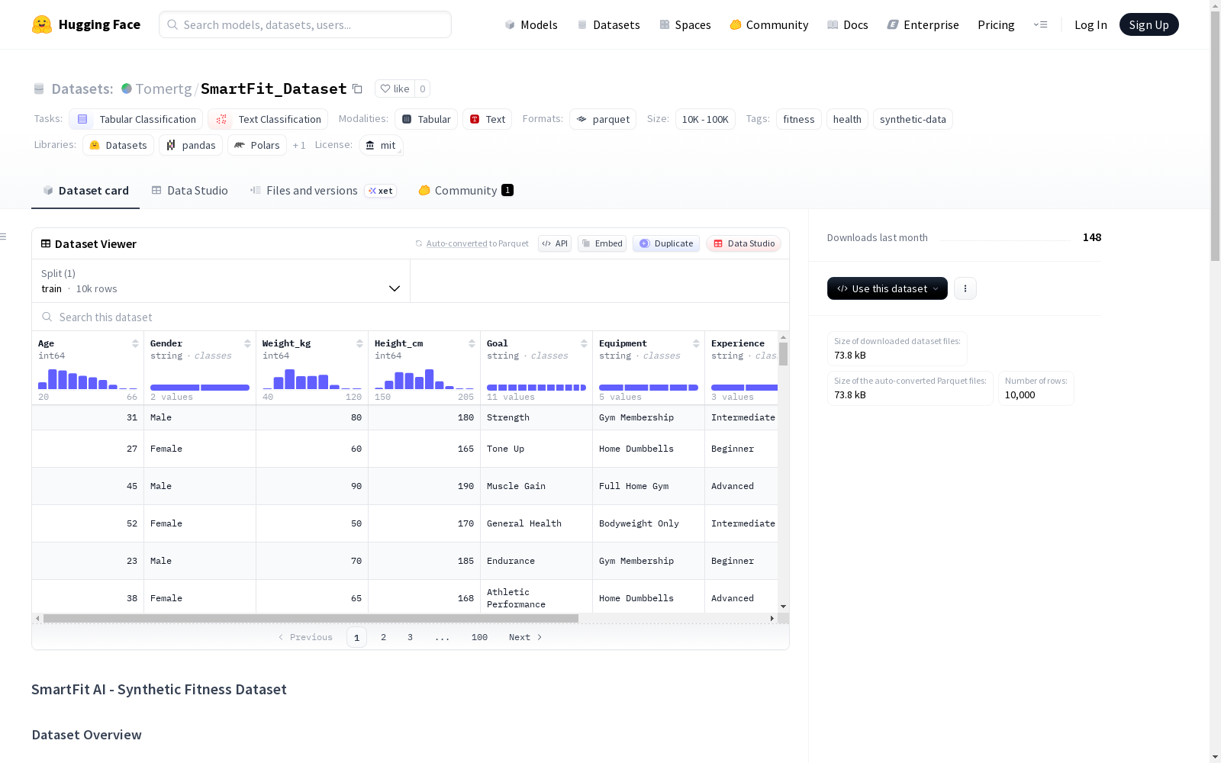Open Datasets in the top navigation
The width and height of the screenshot is (1221, 763).
(608, 24)
